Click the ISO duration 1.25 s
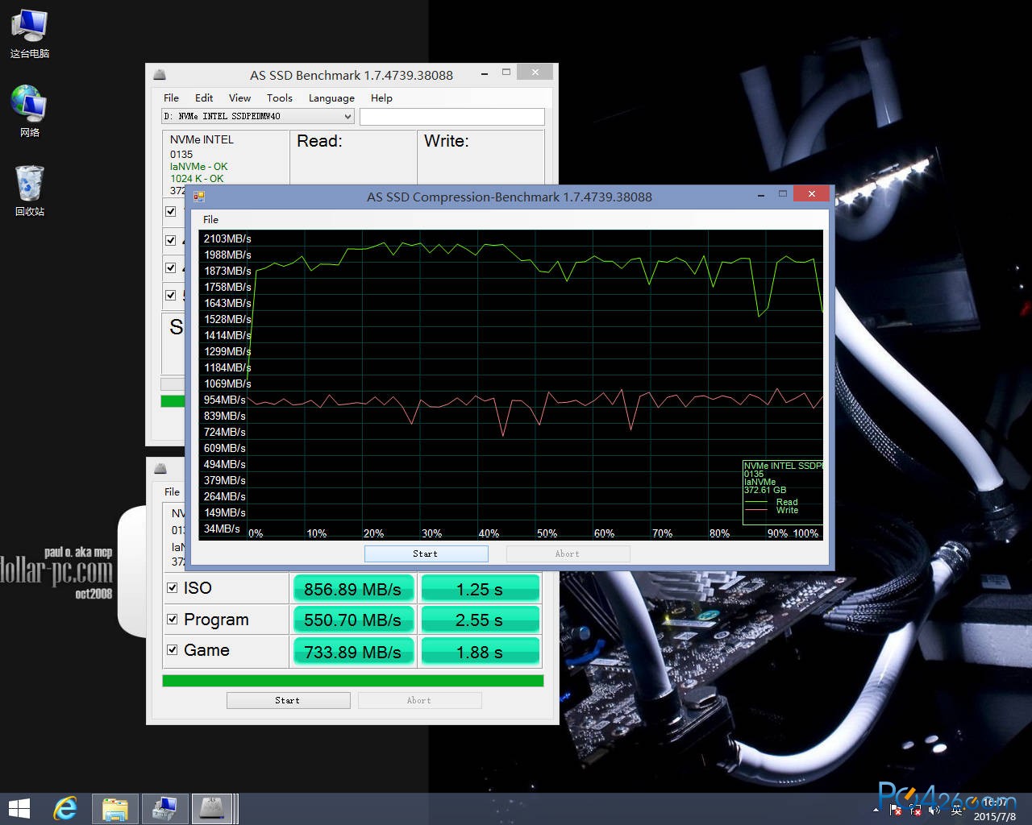This screenshot has height=825, width=1032. click(480, 589)
